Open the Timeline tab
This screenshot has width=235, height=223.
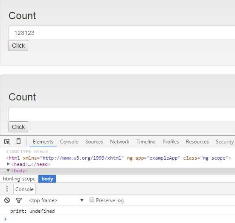pos(146,142)
